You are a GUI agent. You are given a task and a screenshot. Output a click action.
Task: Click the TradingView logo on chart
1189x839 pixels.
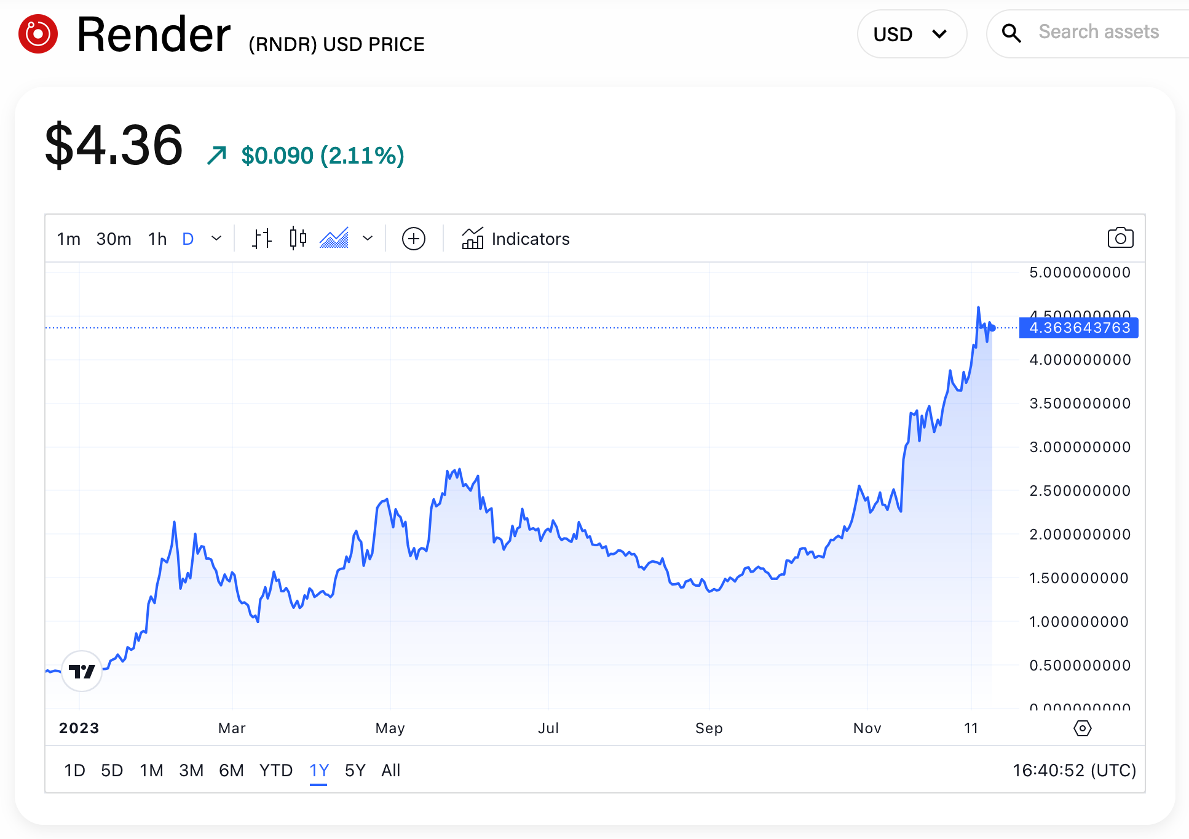pos(82,671)
